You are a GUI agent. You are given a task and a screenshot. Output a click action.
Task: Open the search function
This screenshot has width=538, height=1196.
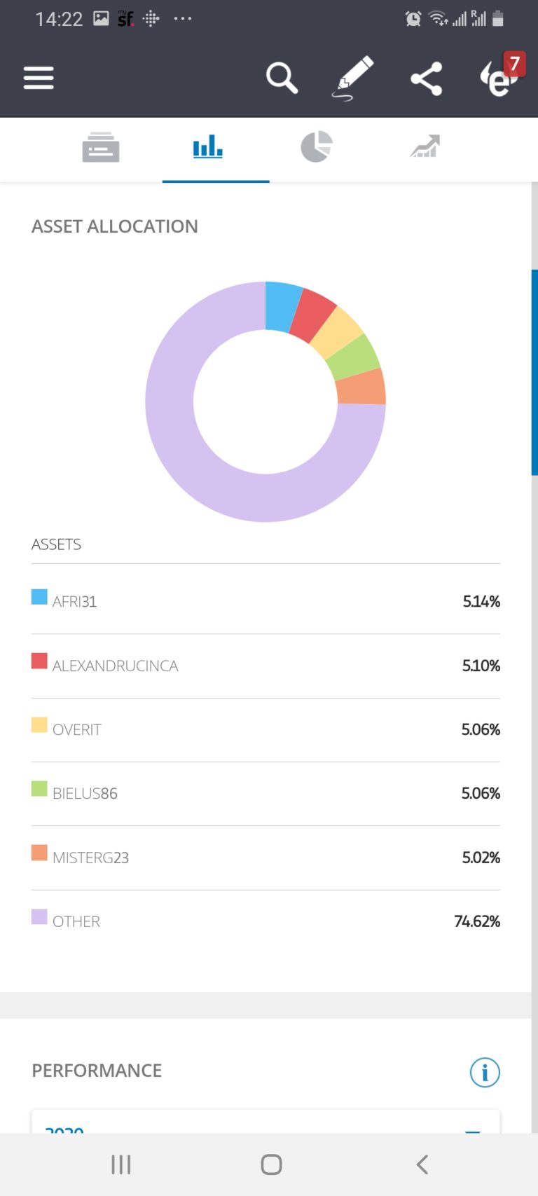pos(282,78)
